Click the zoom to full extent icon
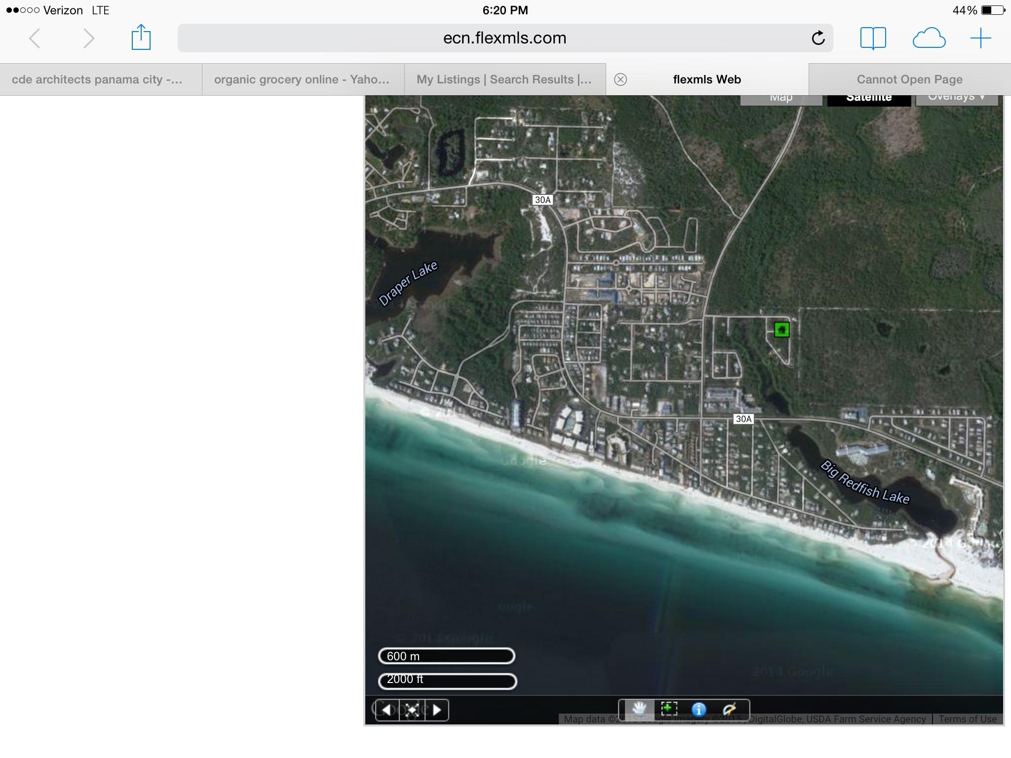The width and height of the screenshot is (1011, 758). [x=412, y=710]
